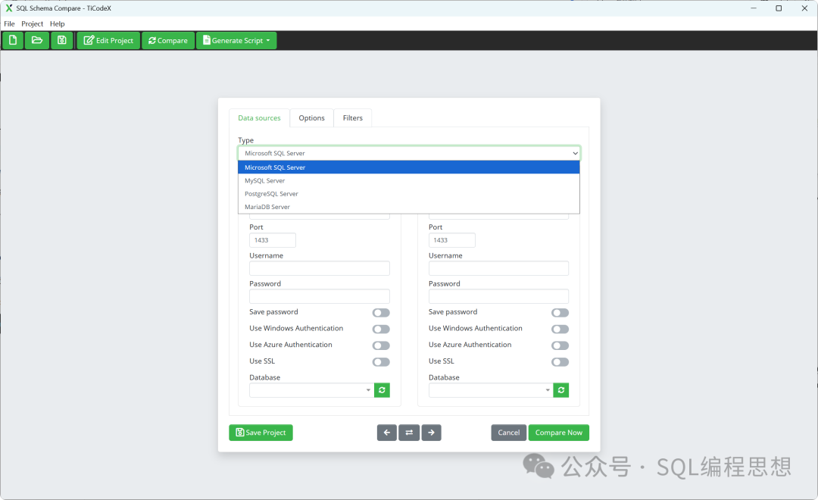Click the New project file icon

point(13,40)
